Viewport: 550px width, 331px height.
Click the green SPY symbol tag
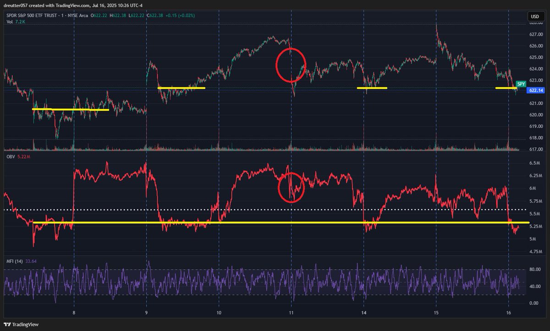521,84
